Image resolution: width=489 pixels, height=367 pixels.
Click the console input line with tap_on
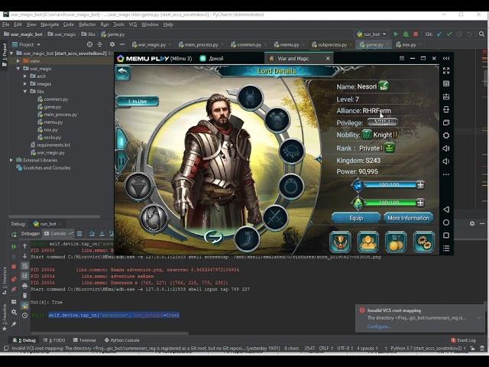[114, 315]
